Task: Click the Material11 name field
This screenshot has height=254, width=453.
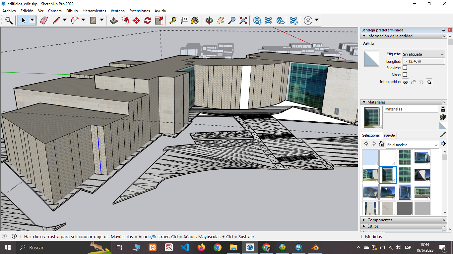Action: tap(411, 109)
